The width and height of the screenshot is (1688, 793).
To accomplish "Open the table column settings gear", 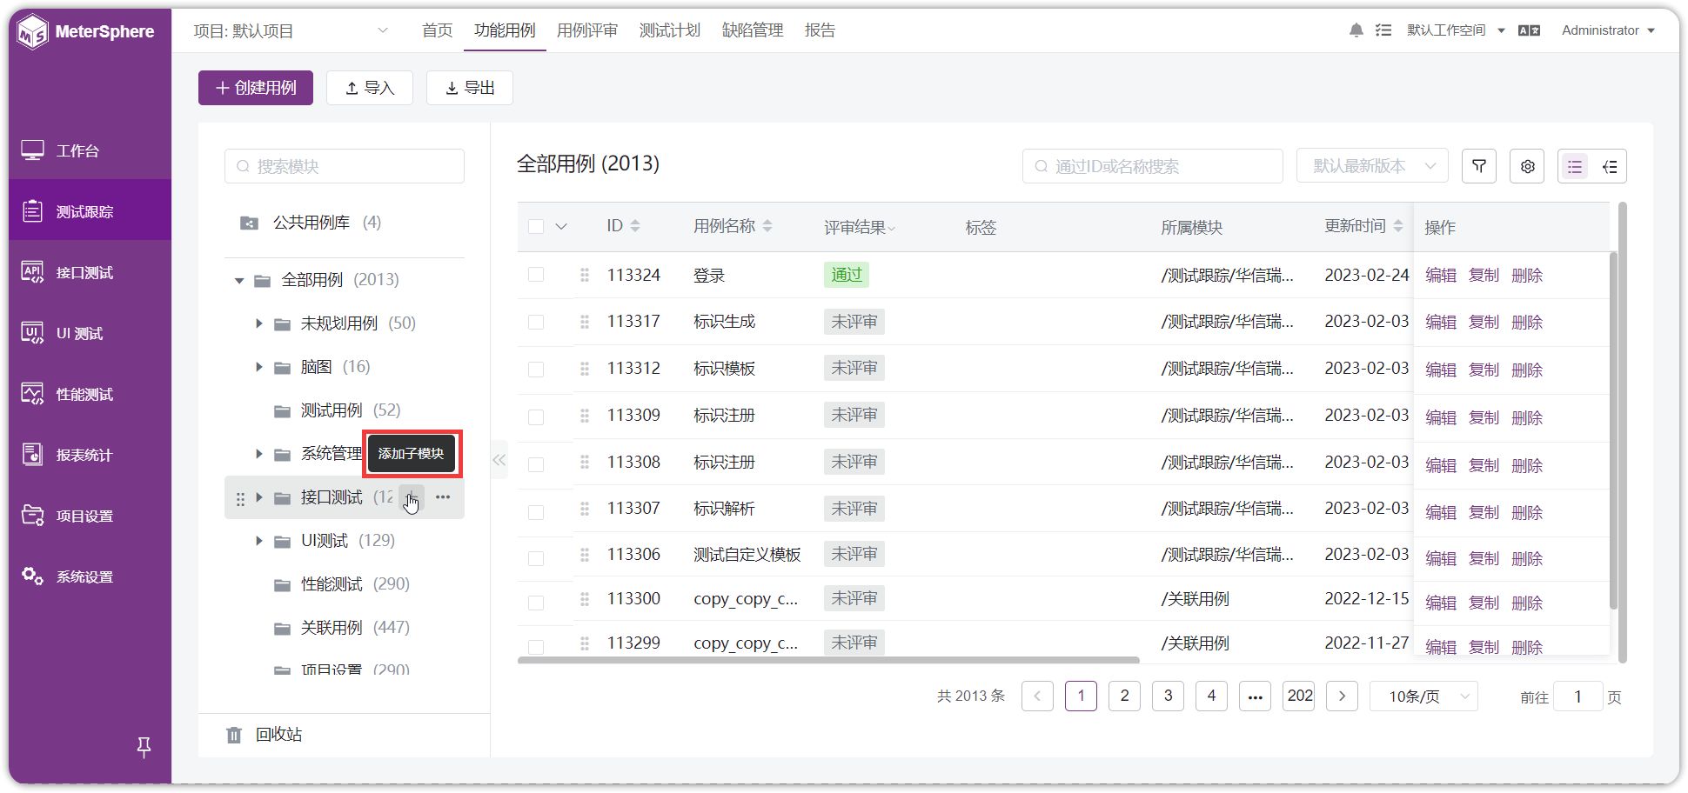I will 1527,166.
